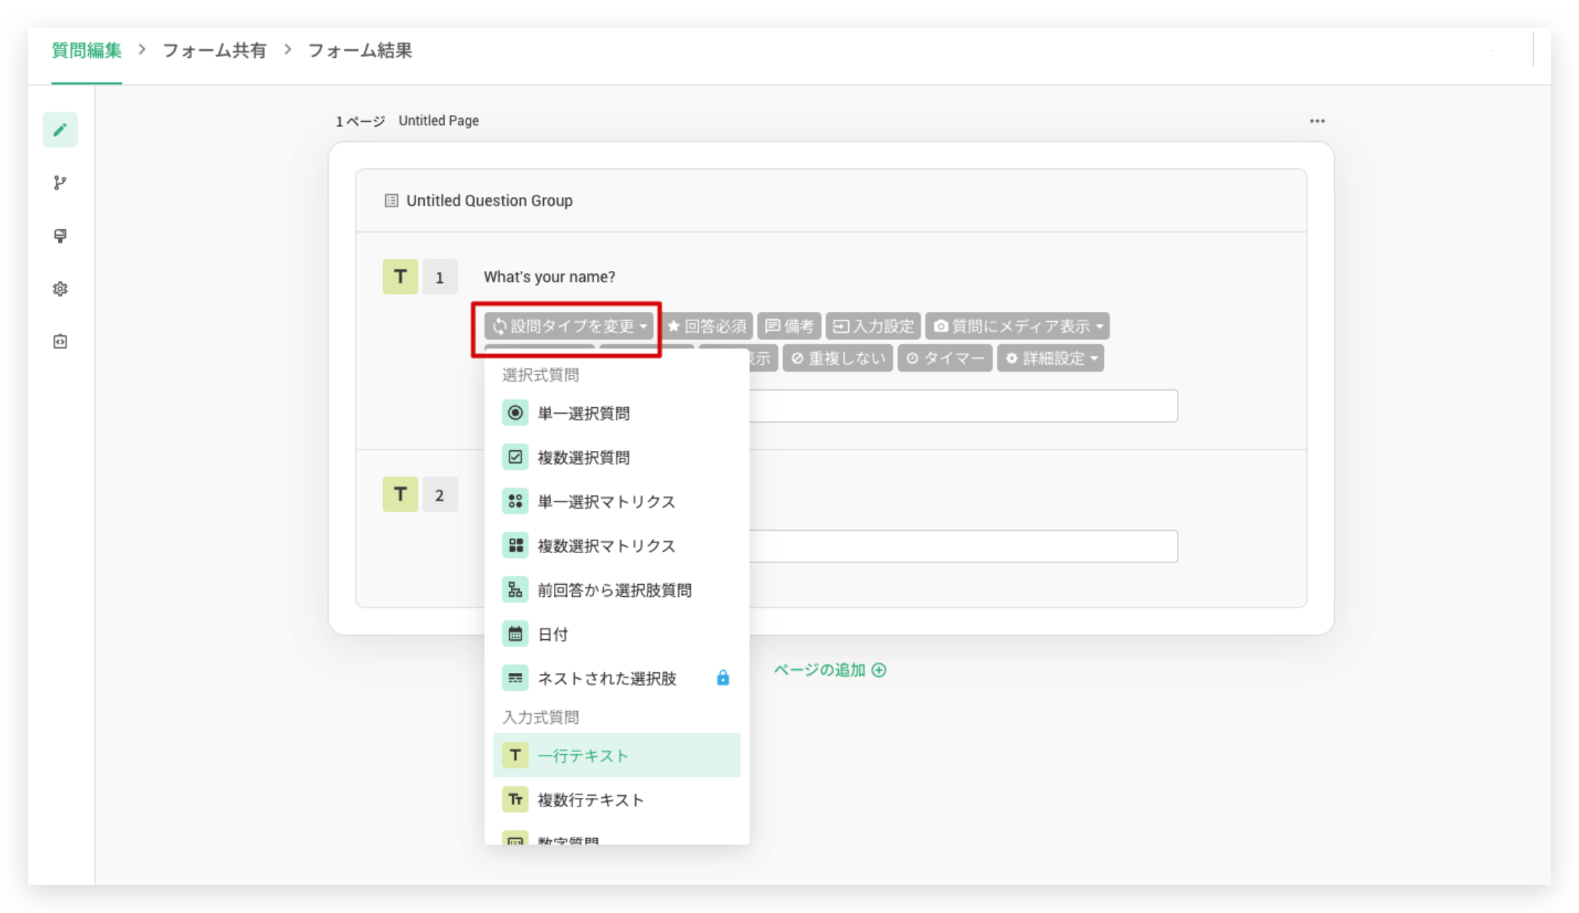The width and height of the screenshot is (1579, 913).
Task: Click the T type icon of question 2
Action: [x=400, y=494]
